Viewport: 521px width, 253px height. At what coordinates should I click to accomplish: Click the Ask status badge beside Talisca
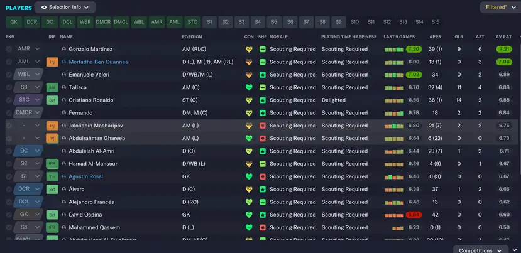(52, 87)
